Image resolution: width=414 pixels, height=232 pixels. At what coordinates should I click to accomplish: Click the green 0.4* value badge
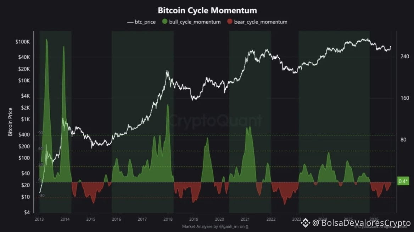(x=403, y=181)
